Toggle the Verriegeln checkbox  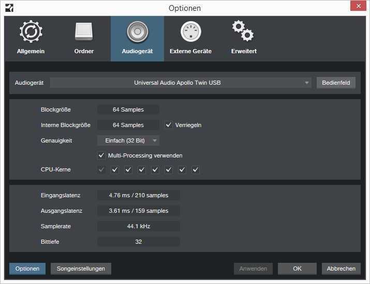(x=169, y=125)
